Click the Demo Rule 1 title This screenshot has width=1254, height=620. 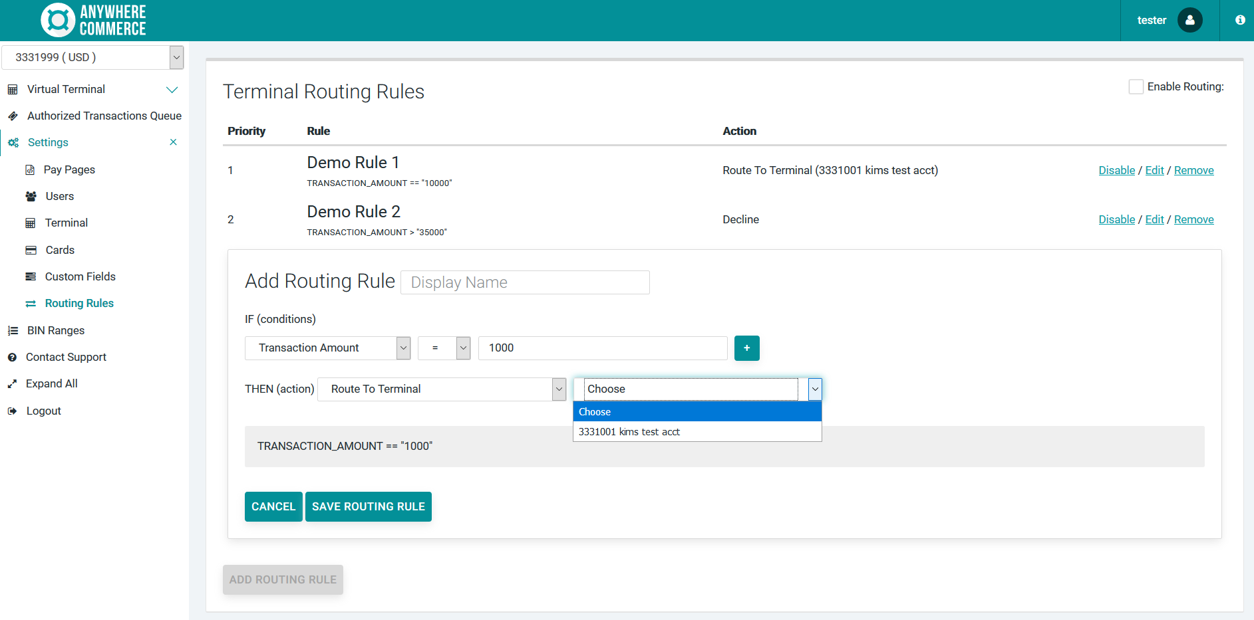click(353, 163)
